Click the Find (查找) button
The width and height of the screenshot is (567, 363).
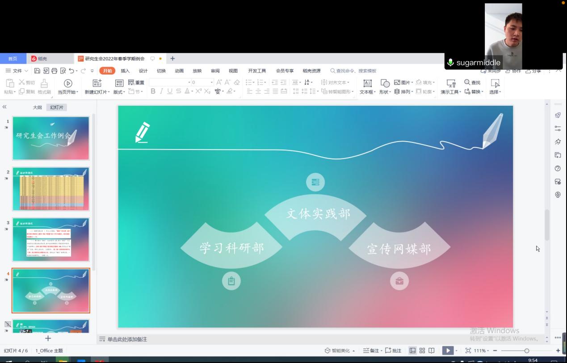(x=472, y=83)
